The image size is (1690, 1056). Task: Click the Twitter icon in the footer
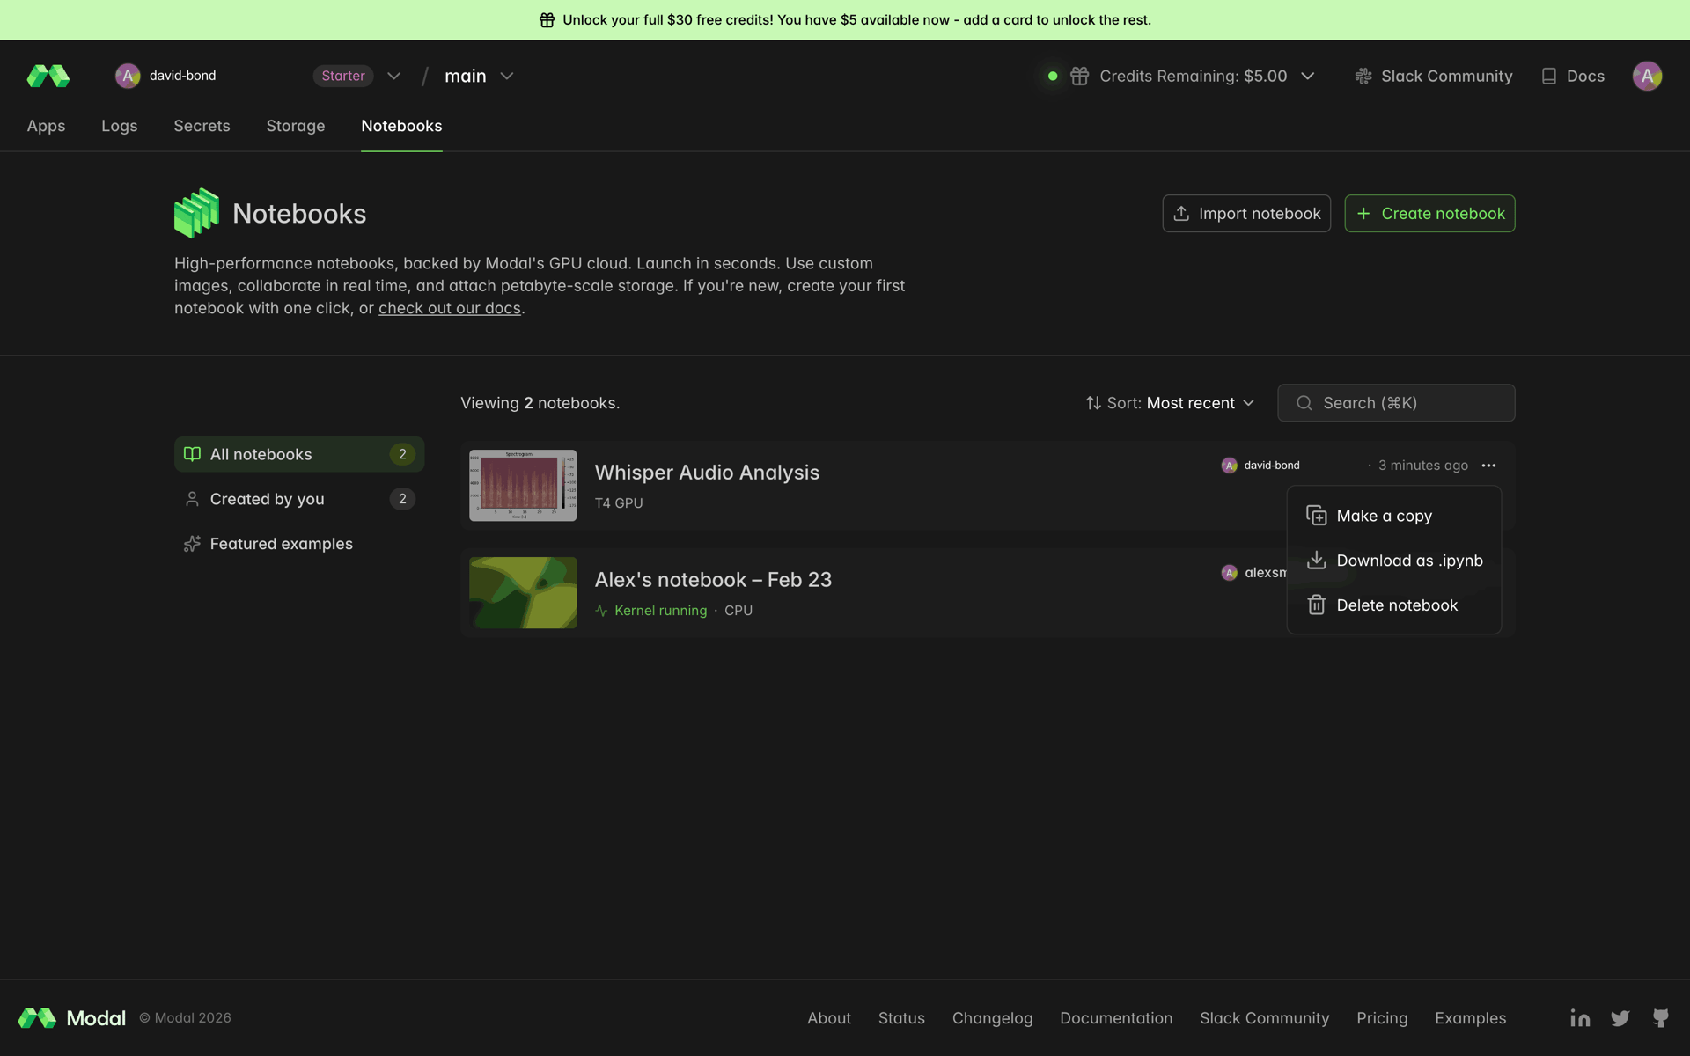click(x=1620, y=1018)
